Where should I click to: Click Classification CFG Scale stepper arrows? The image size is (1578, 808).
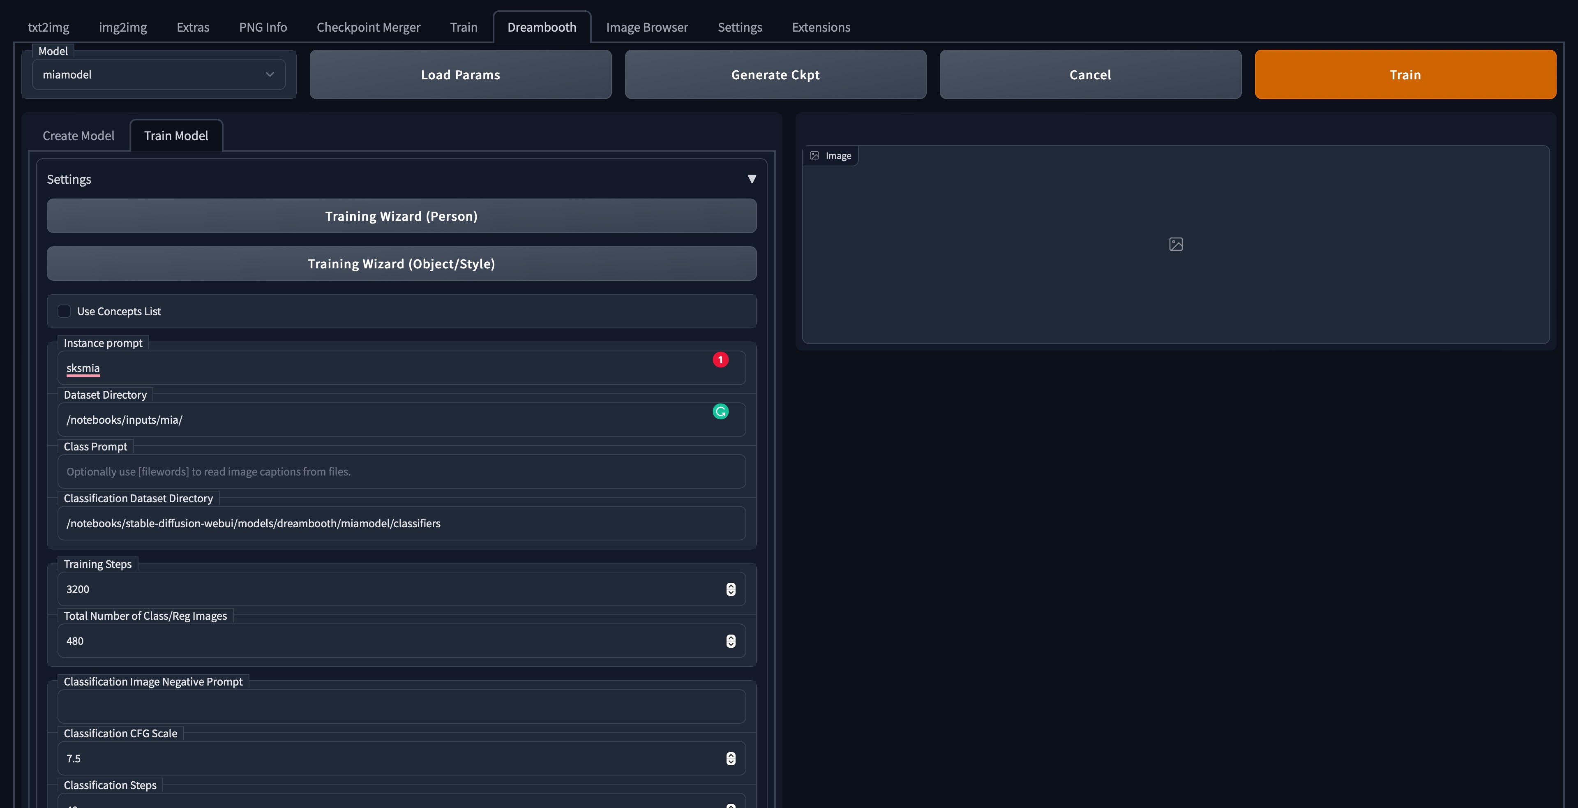731,758
